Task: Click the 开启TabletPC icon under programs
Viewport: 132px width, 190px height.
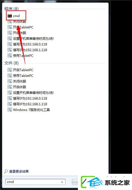Action: [10, 27]
